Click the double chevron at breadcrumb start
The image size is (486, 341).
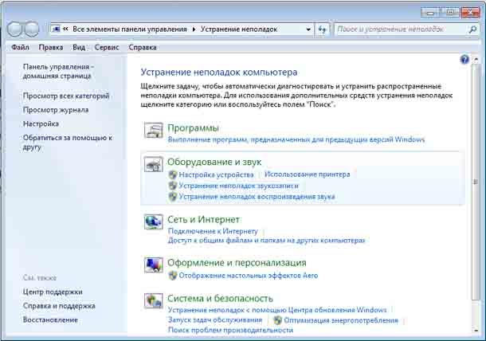pyautogui.click(x=65, y=29)
